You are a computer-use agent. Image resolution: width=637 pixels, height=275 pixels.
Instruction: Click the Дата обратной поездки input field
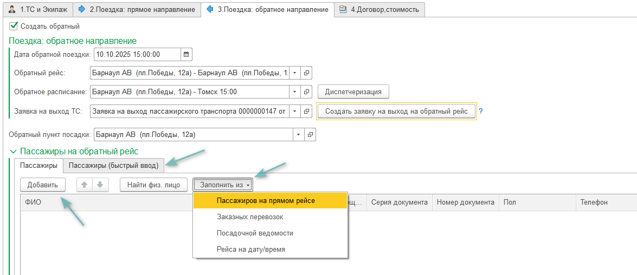tap(137, 55)
